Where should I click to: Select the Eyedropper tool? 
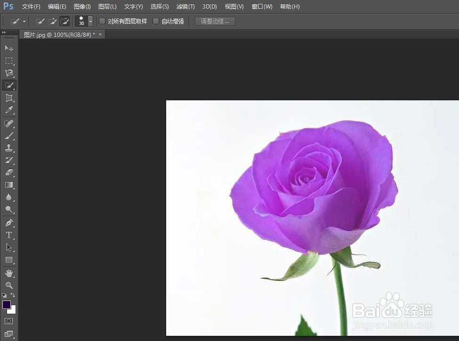pos(9,110)
